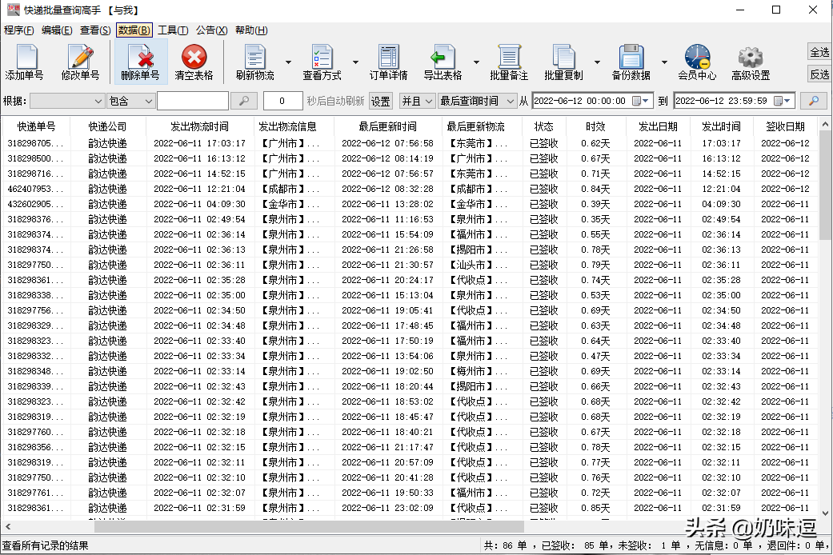Expand the 批量复制 dropdown arrow
The image size is (833, 555).
coord(597,62)
